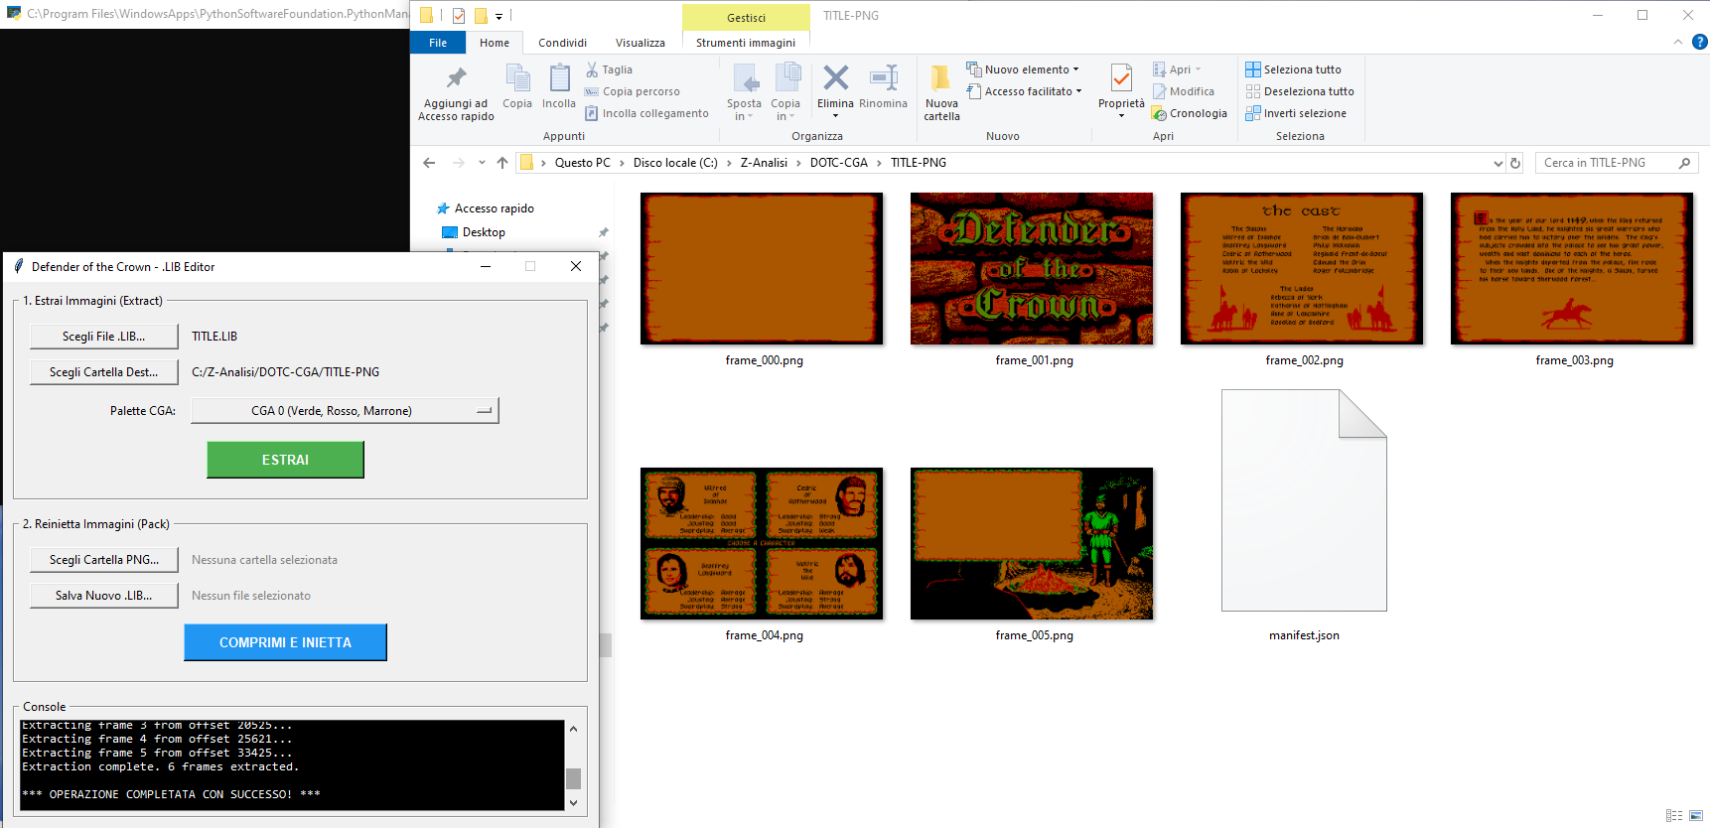Create folder with Nuova cartella icon
This screenshot has height=828, width=1710.
[x=941, y=93]
